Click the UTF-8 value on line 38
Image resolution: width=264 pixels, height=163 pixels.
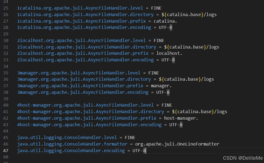[163, 92]
